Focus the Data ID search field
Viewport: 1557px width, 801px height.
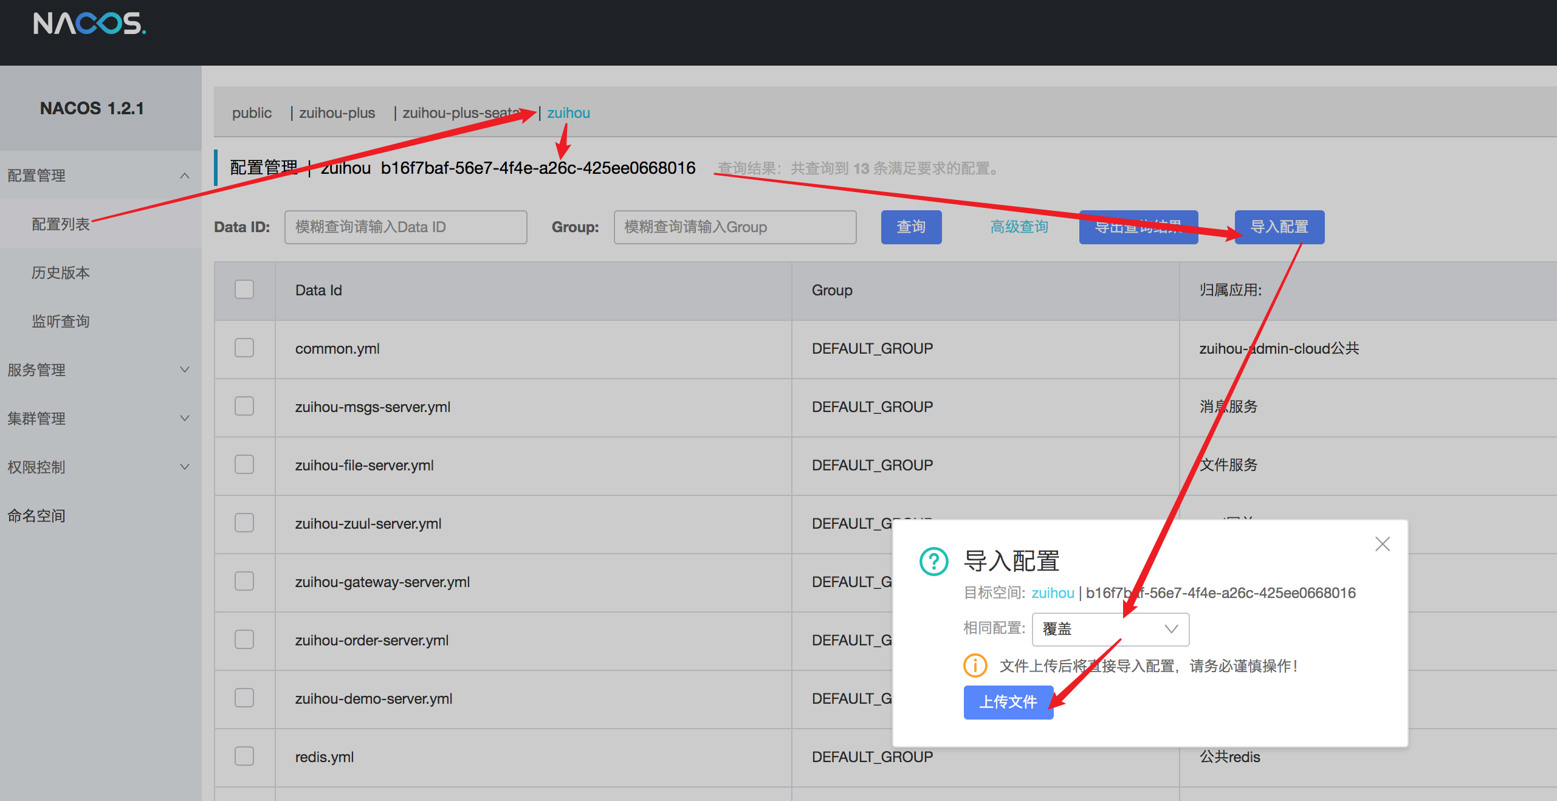pyautogui.click(x=405, y=227)
